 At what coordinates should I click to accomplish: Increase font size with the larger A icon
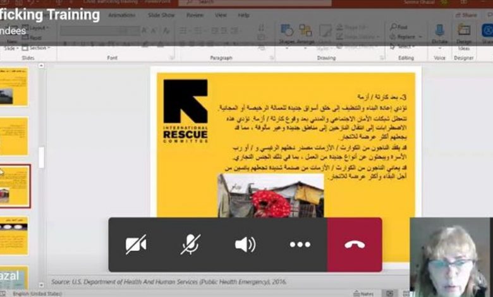[143, 30]
